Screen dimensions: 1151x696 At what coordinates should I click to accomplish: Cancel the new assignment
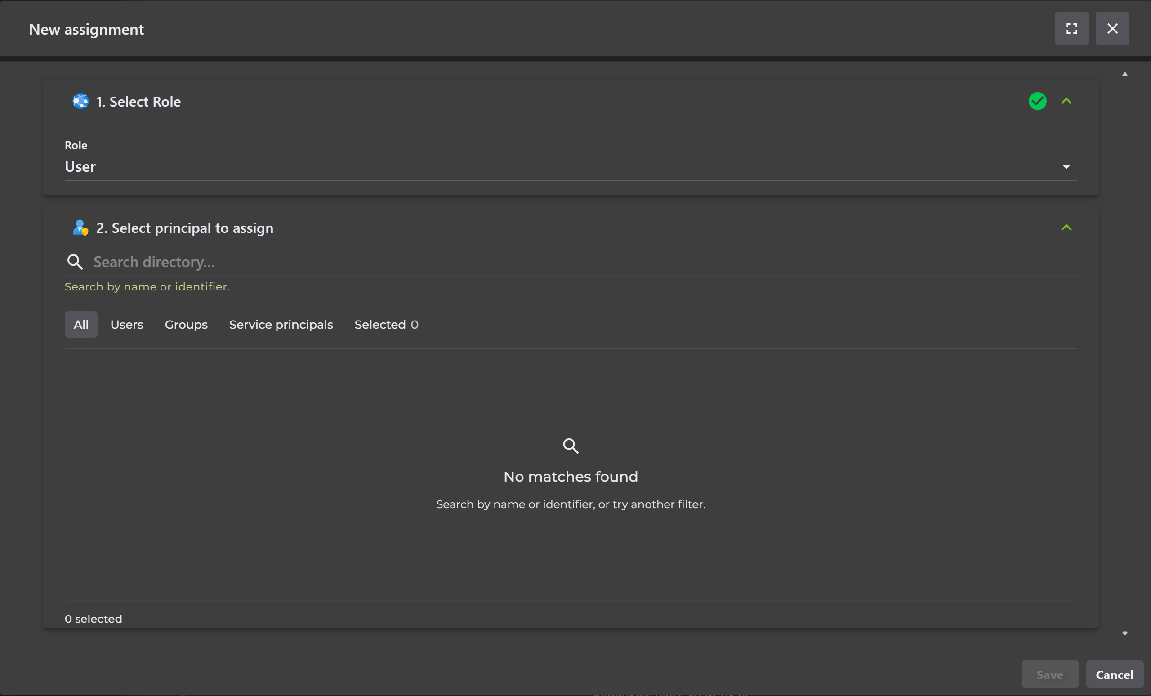click(x=1114, y=674)
